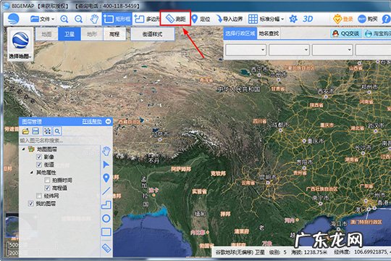Open the first administrative region dropdown
The image size is (391, 261).
tap(245, 50)
